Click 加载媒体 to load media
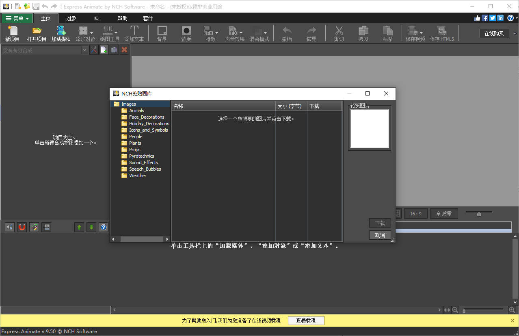 point(61,33)
